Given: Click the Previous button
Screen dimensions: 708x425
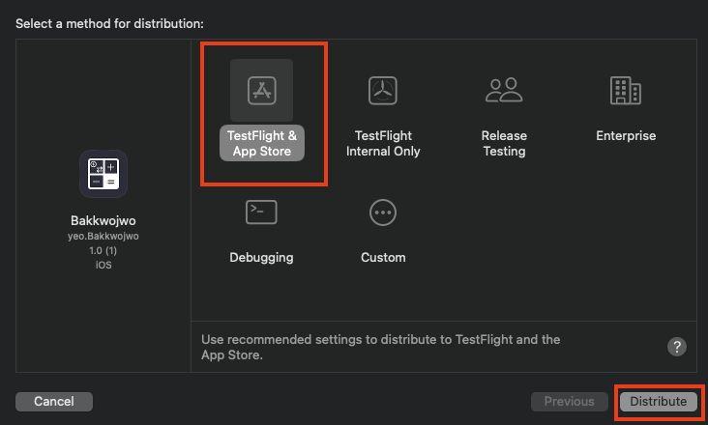Looking at the screenshot, I should 570,401.
